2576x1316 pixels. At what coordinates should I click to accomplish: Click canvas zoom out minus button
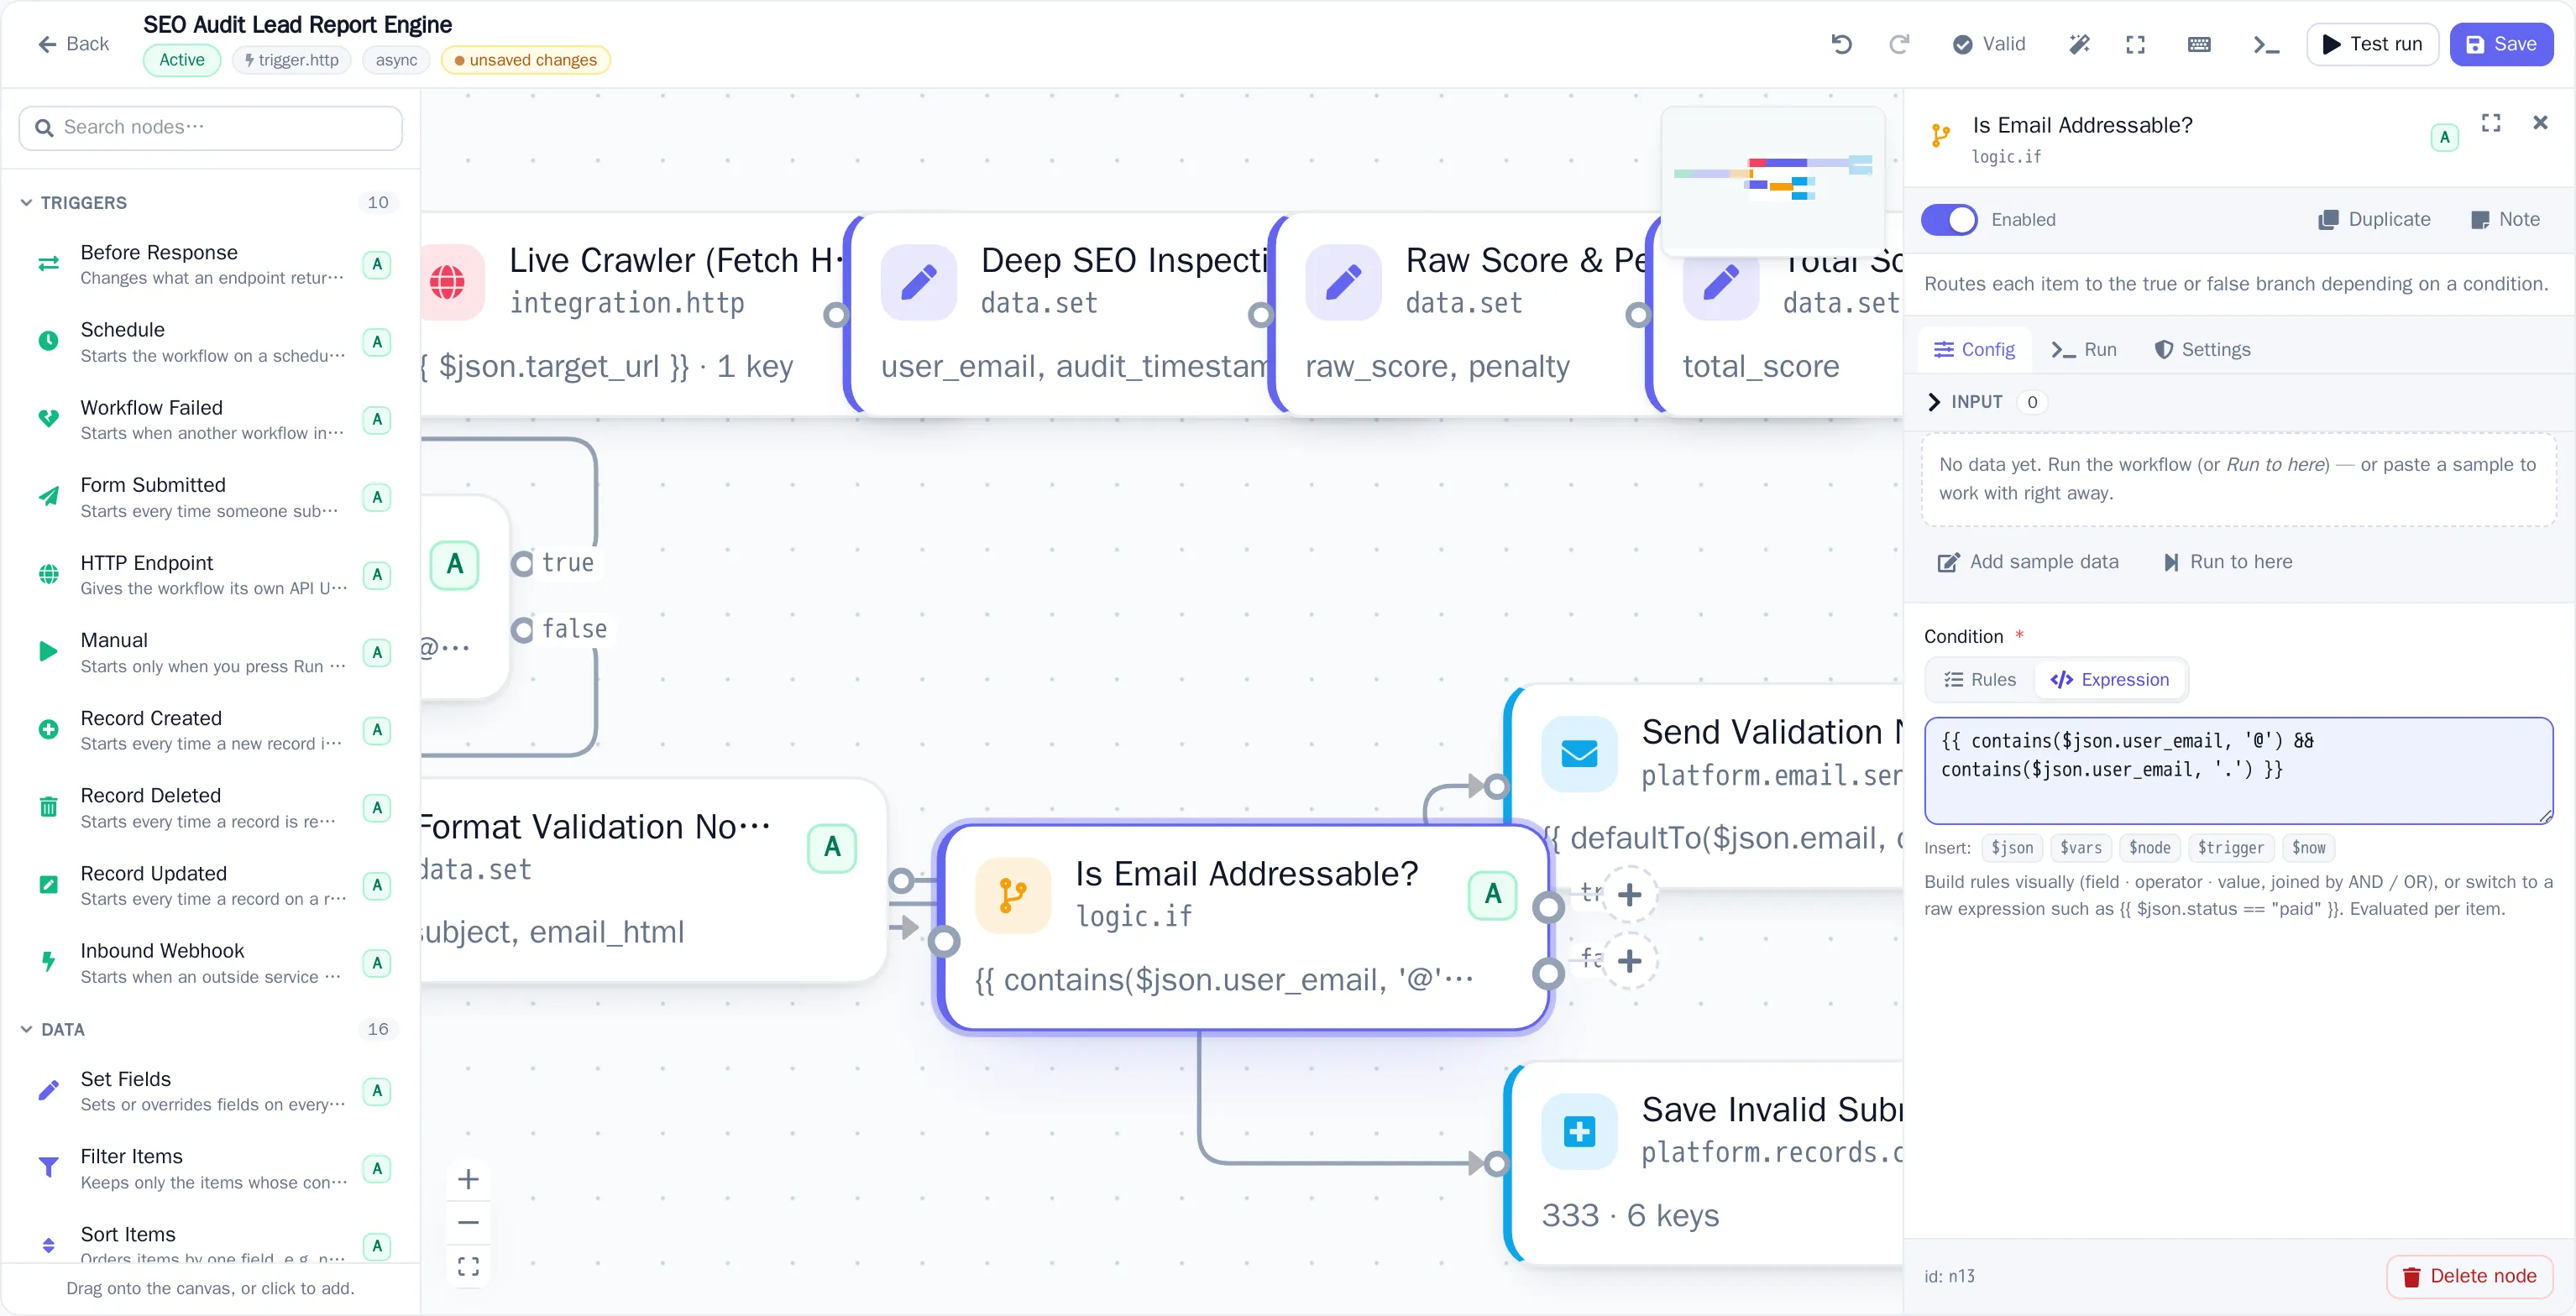tap(468, 1222)
